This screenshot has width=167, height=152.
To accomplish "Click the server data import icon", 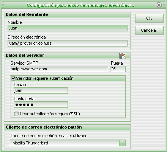I will click(122, 56).
